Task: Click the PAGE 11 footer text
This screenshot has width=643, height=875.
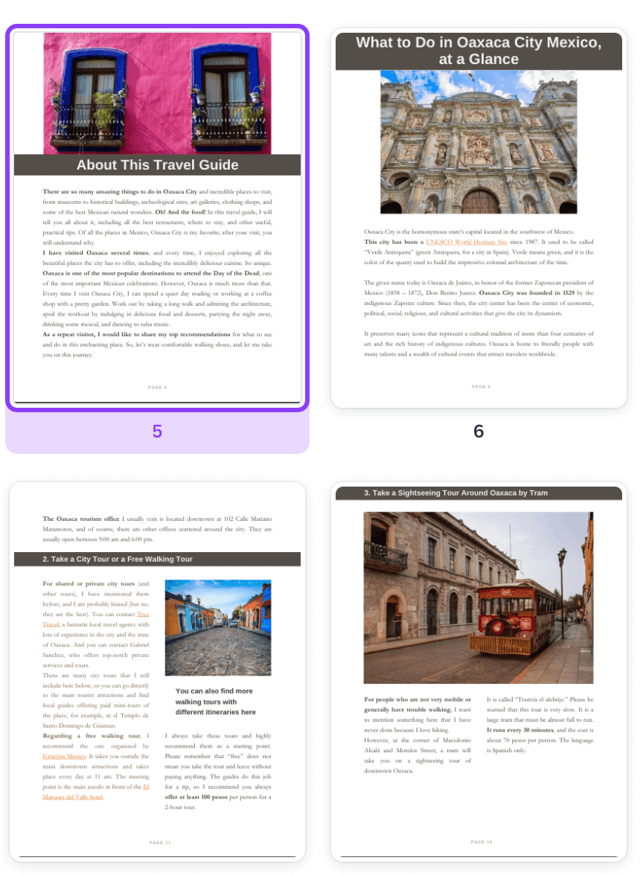Action: [x=160, y=843]
